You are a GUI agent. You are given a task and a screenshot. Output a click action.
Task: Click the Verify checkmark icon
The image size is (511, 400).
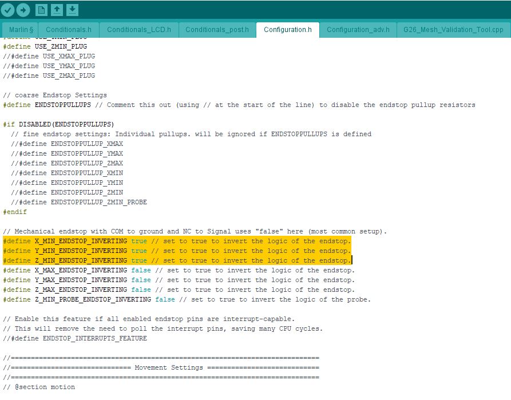point(8,10)
